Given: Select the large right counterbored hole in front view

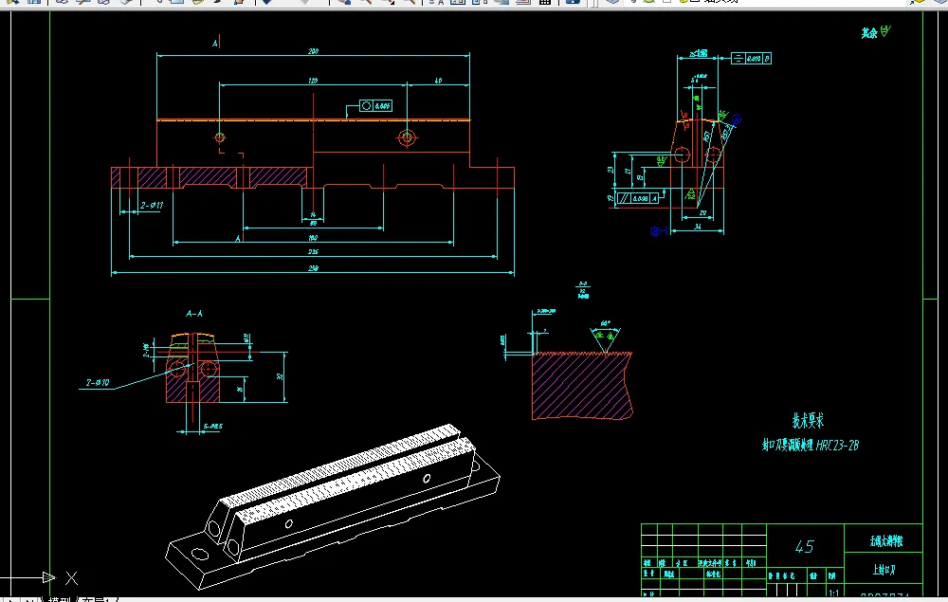Looking at the screenshot, I should 407,137.
